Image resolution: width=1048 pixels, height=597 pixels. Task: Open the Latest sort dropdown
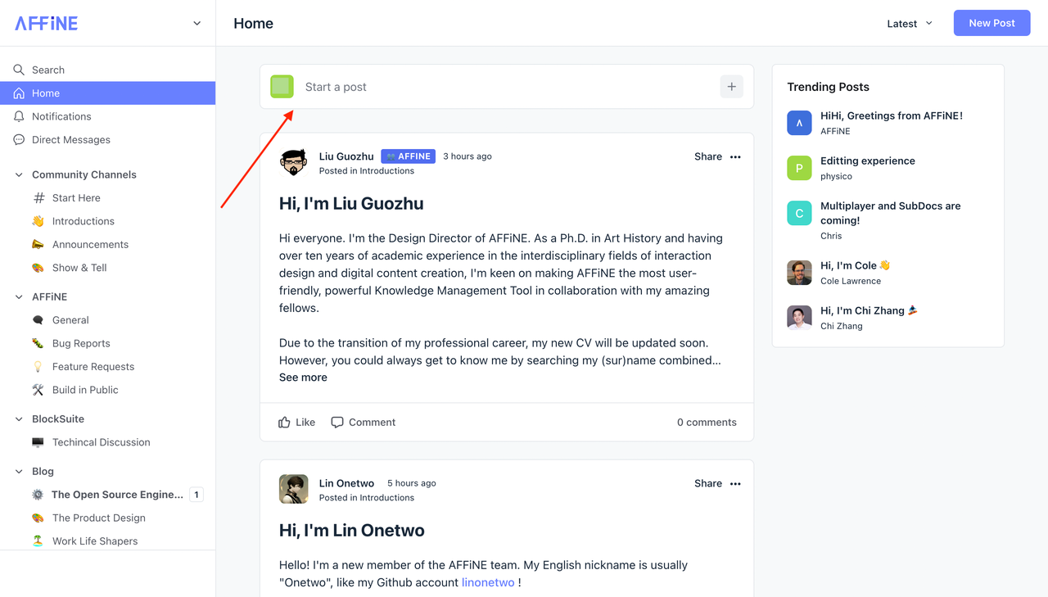pos(910,24)
